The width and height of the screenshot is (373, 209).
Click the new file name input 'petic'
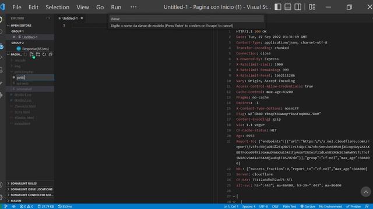click(x=35, y=77)
